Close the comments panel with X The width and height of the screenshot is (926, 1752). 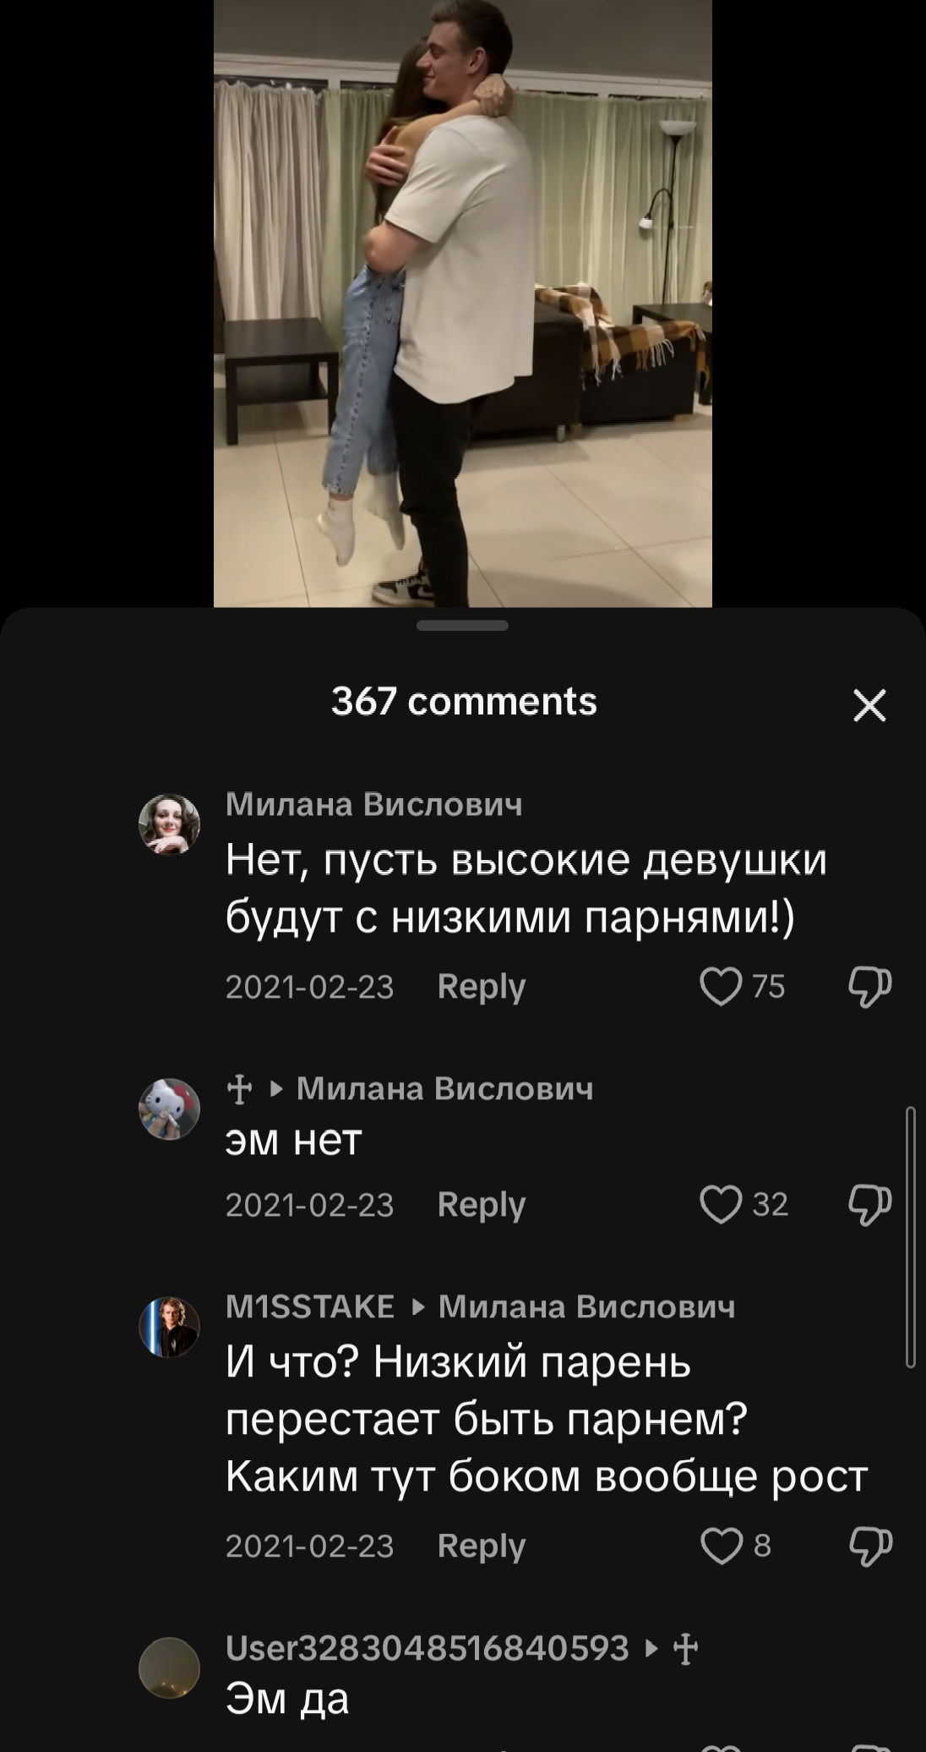click(869, 704)
